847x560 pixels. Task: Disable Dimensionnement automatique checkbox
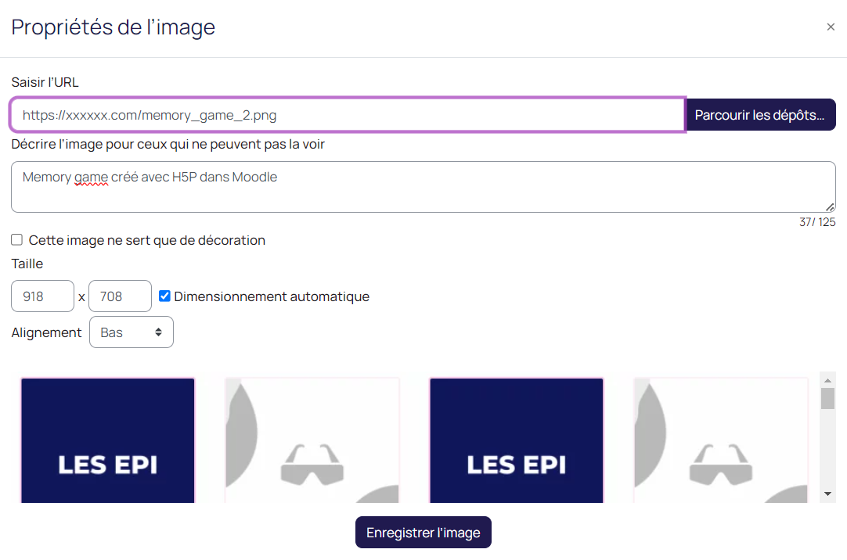164,296
